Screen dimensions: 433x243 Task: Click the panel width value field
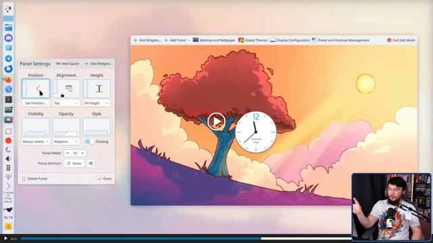tap(75, 153)
